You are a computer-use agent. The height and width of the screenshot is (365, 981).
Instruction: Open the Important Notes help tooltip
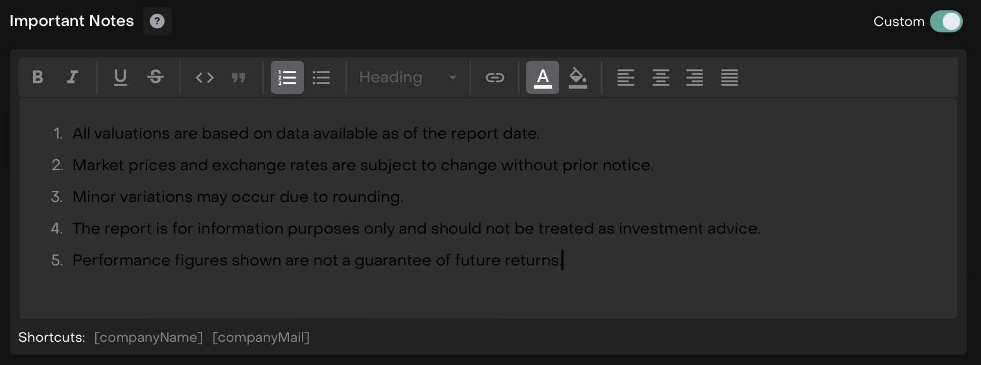click(x=157, y=21)
